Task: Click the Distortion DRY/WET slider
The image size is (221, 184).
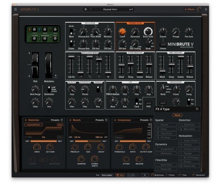Action: 44,141
